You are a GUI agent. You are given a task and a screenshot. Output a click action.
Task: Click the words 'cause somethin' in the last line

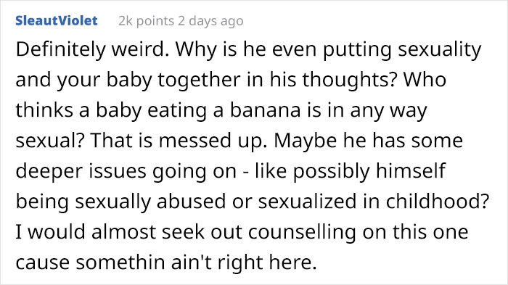(x=91, y=263)
